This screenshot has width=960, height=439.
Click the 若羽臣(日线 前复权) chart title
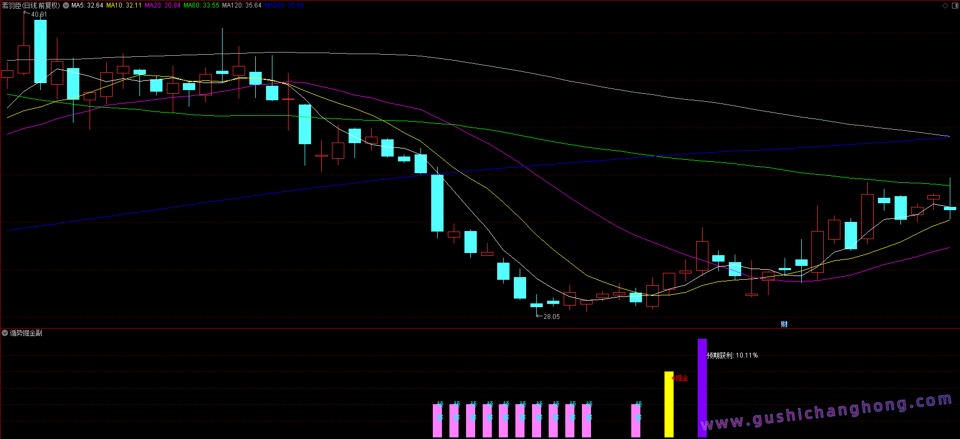[31, 5]
